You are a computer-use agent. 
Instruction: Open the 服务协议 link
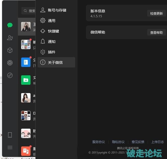99,142
